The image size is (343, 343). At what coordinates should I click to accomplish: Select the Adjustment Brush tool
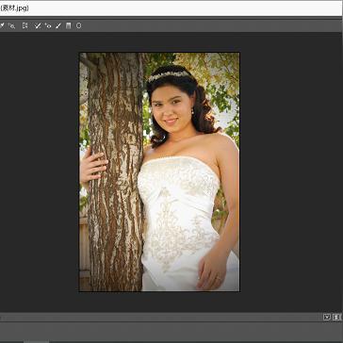58,25
